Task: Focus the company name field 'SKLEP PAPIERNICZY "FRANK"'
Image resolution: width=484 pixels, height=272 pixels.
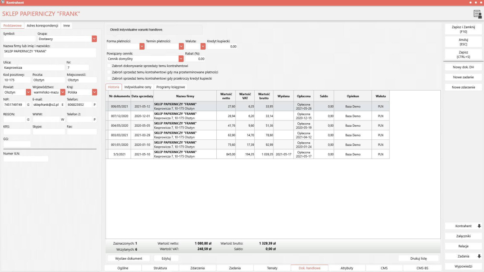Action: [50, 53]
